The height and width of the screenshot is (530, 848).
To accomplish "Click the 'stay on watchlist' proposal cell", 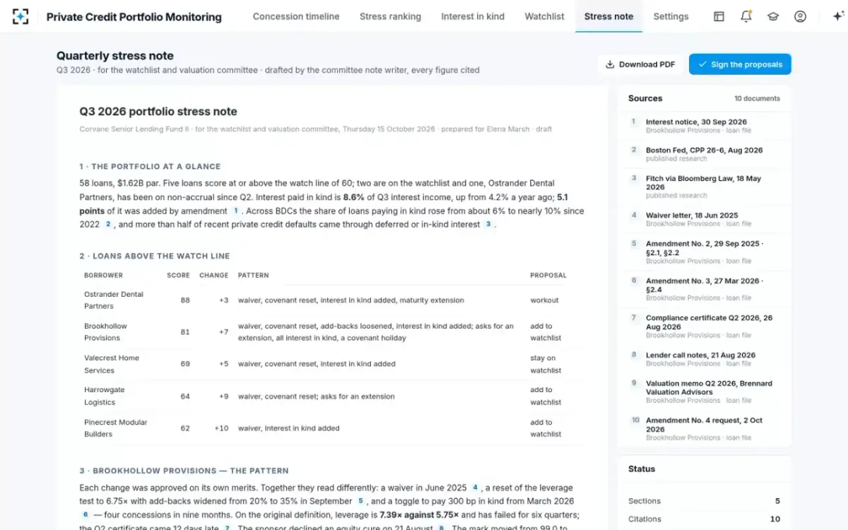I will point(546,364).
